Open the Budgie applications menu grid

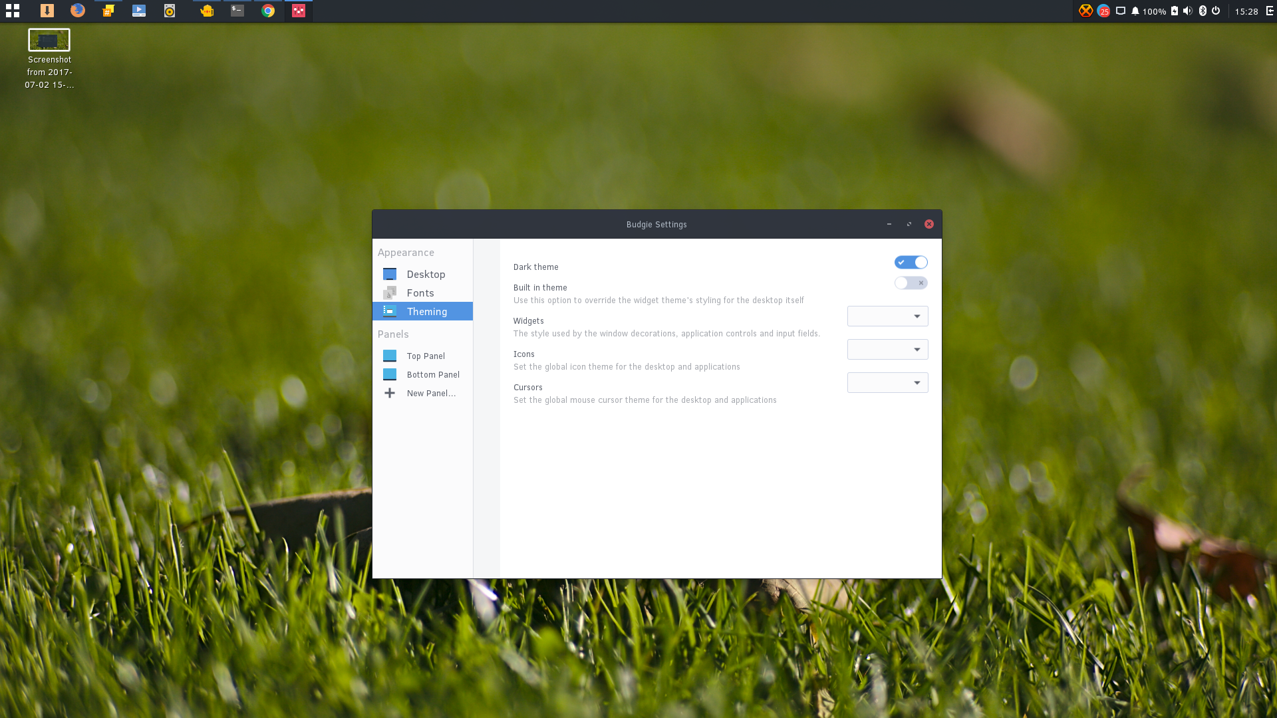[13, 11]
